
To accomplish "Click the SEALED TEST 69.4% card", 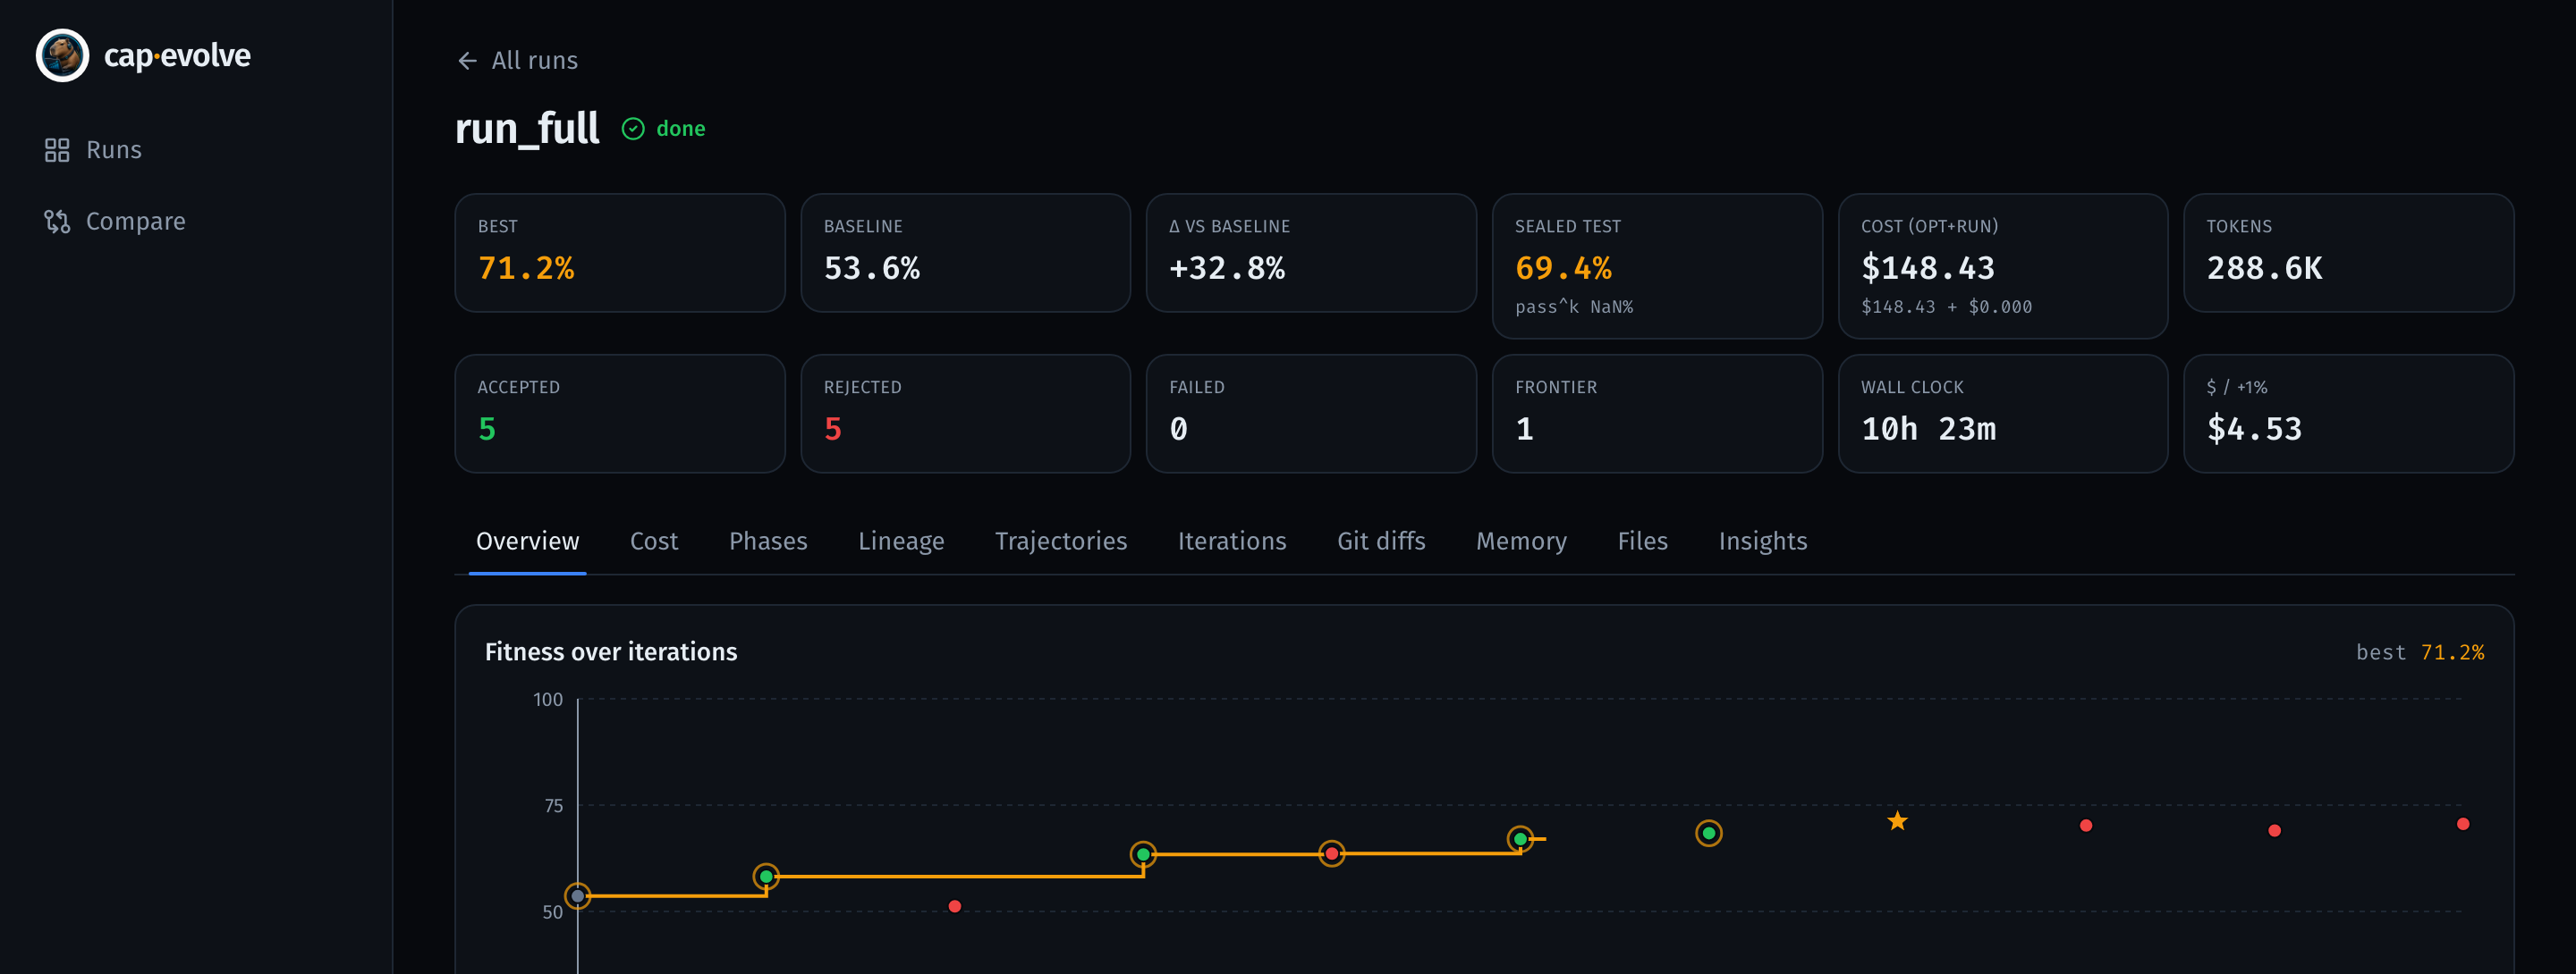I will point(1657,265).
